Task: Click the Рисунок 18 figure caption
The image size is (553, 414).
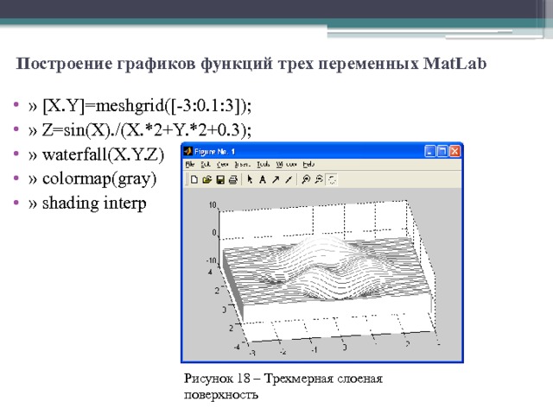Action: [x=283, y=386]
